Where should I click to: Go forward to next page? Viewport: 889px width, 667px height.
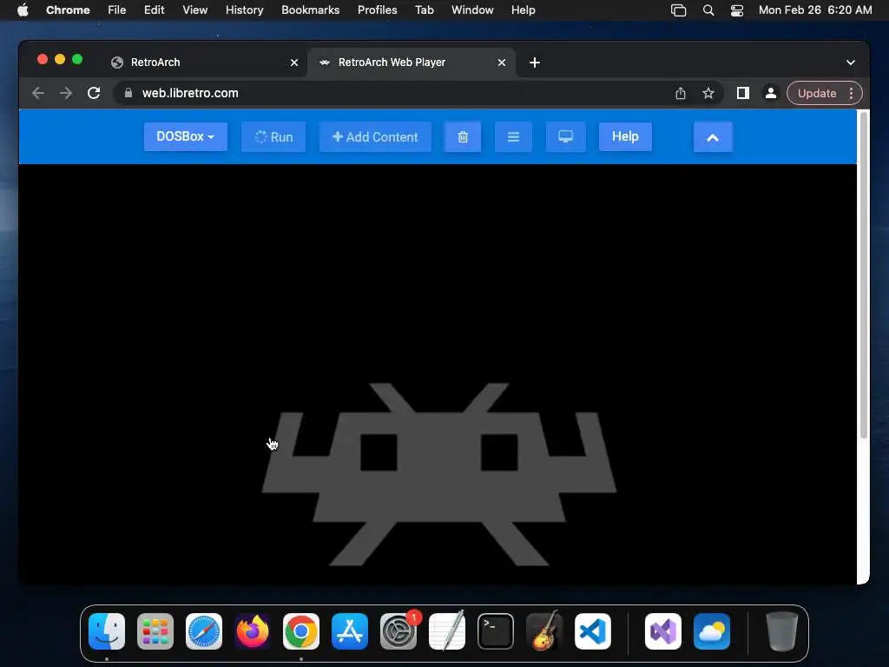click(66, 93)
